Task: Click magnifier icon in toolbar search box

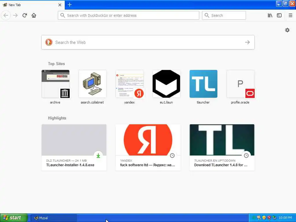Action: [207, 15]
